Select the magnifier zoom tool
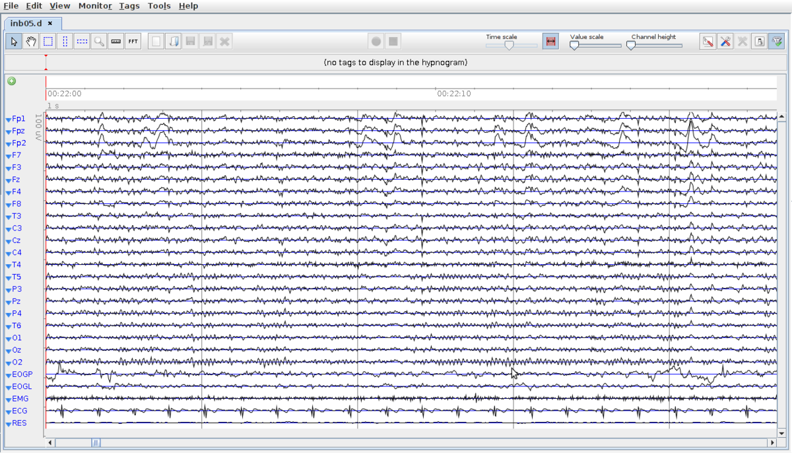The height and width of the screenshot is (453, 792). point(99,41)
